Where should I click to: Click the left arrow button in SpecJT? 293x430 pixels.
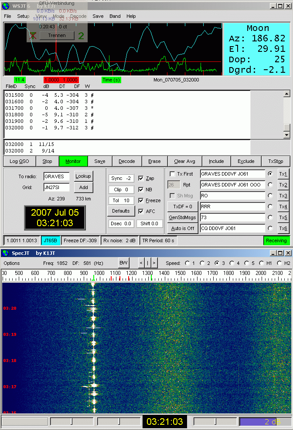click(141, 263)
